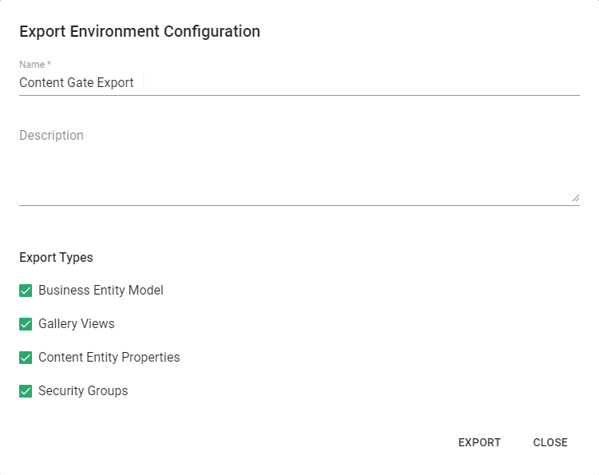This screenshot has width=599, height=475.
Task: Click the "Security Groups" label text
Action: [x=83, y=391]
